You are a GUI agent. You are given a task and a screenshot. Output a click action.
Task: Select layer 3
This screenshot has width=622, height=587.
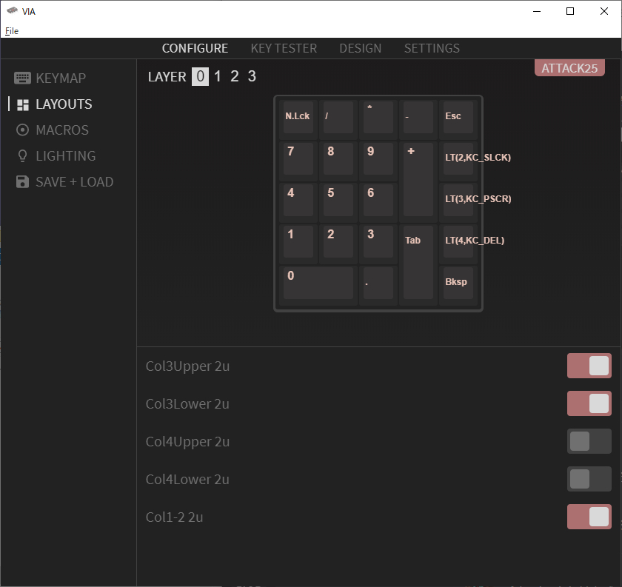(x=252, y=76)
